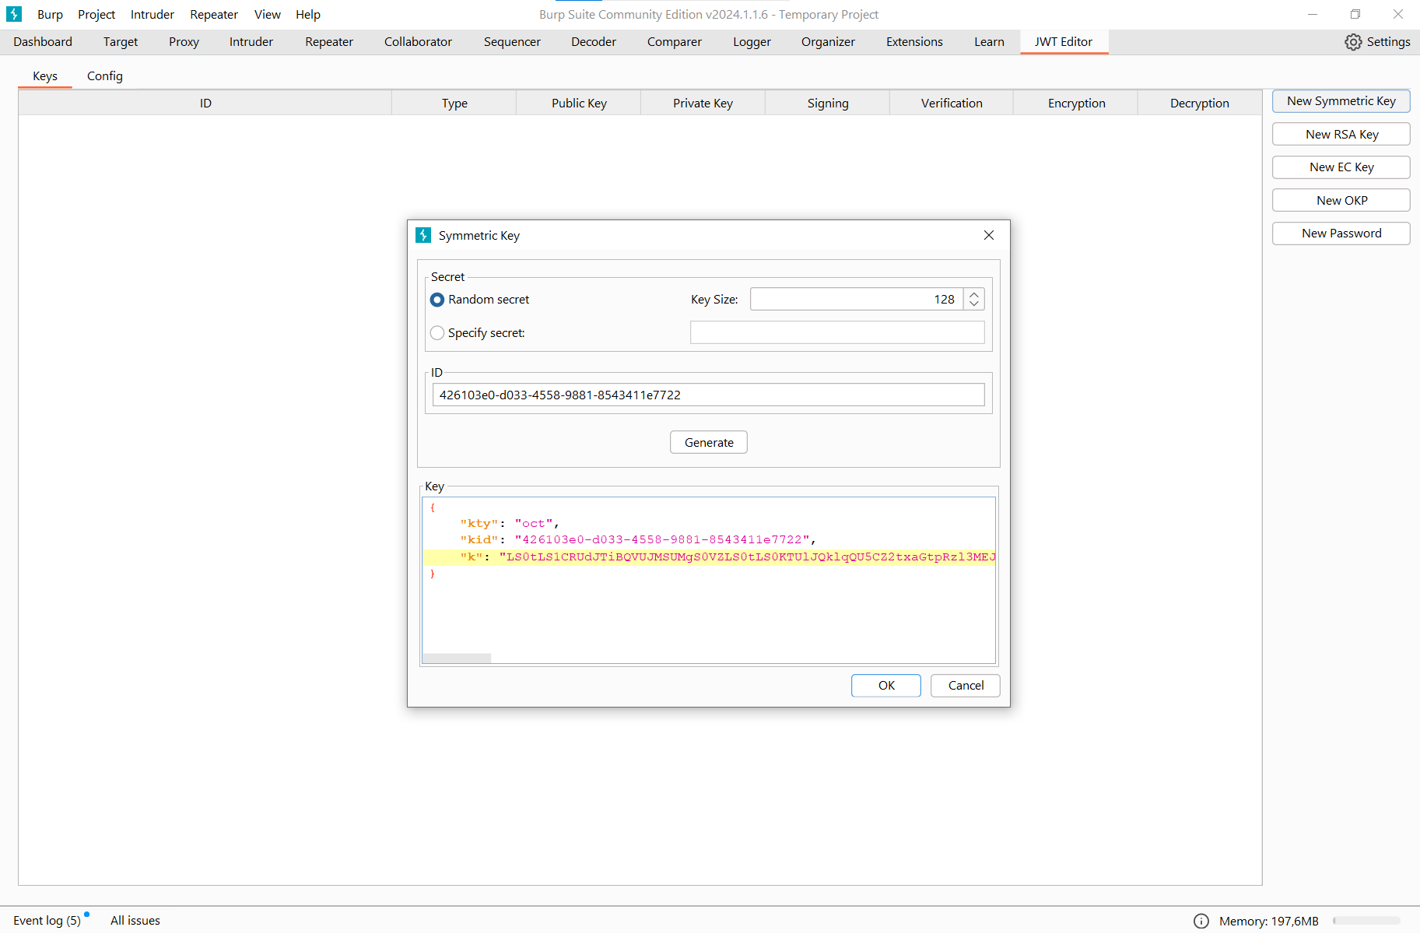The width and height of the screenshot is (1420, 934).
Task: Click the Generate button
Action: pos(709,442)
